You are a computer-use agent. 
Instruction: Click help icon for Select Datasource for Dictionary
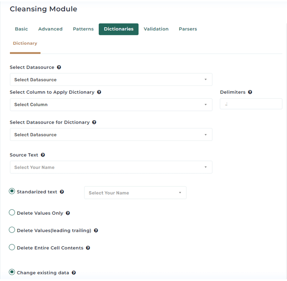94,122
